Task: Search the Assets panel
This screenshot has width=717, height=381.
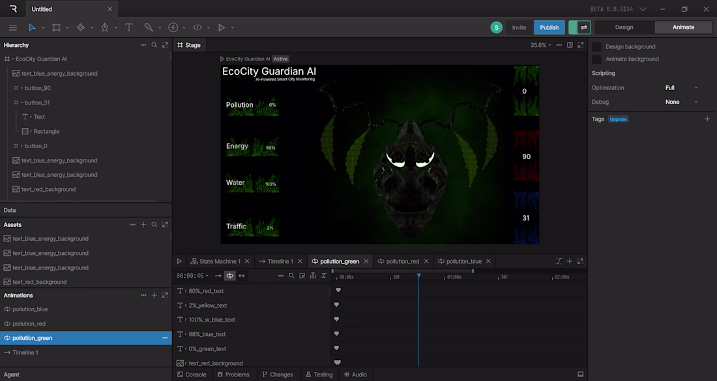Action: [154, 224]
